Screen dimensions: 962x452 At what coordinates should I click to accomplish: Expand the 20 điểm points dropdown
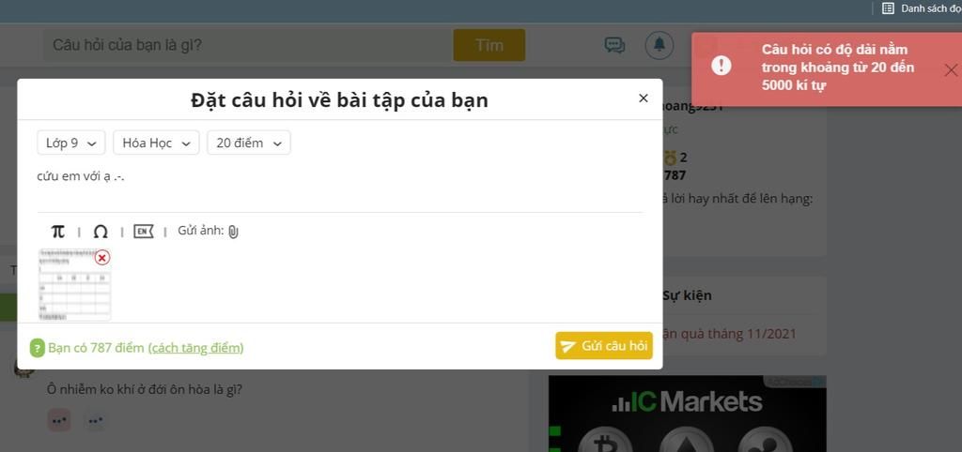coord(248,143)
